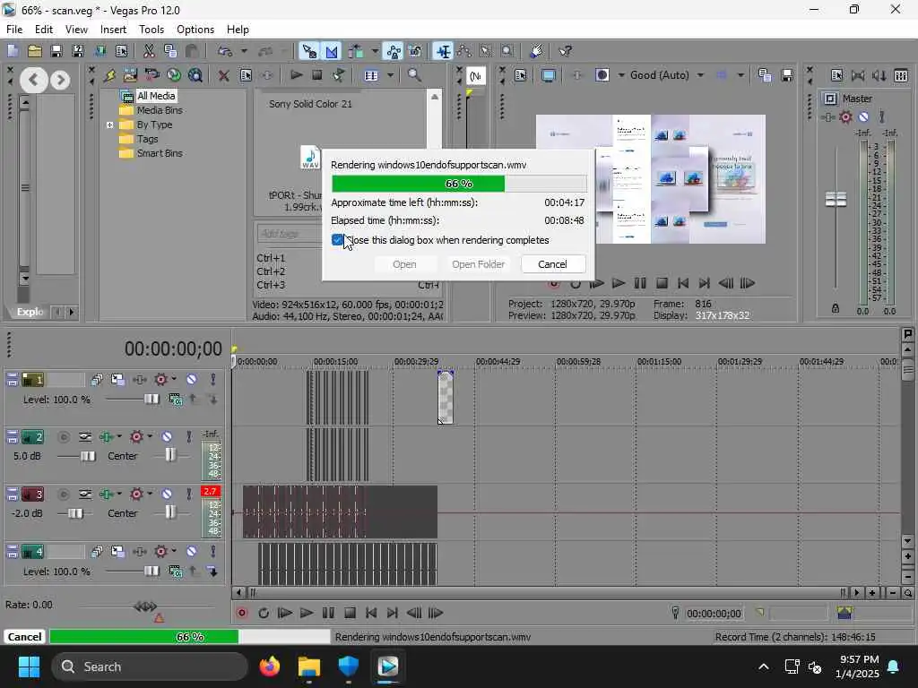Open the Explorer tab at bottom left
Image resolution: width=918 pixels, height=688 pixels.
(30, 312)
